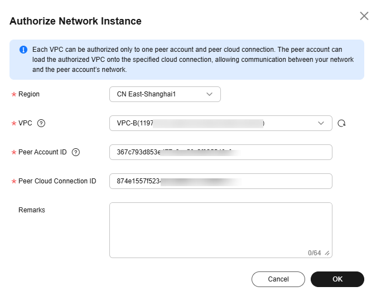The height and width of the screenshot is (301, 386).
Task: Click the dialog title Authorize Network Instance
Action: [75, 21]
